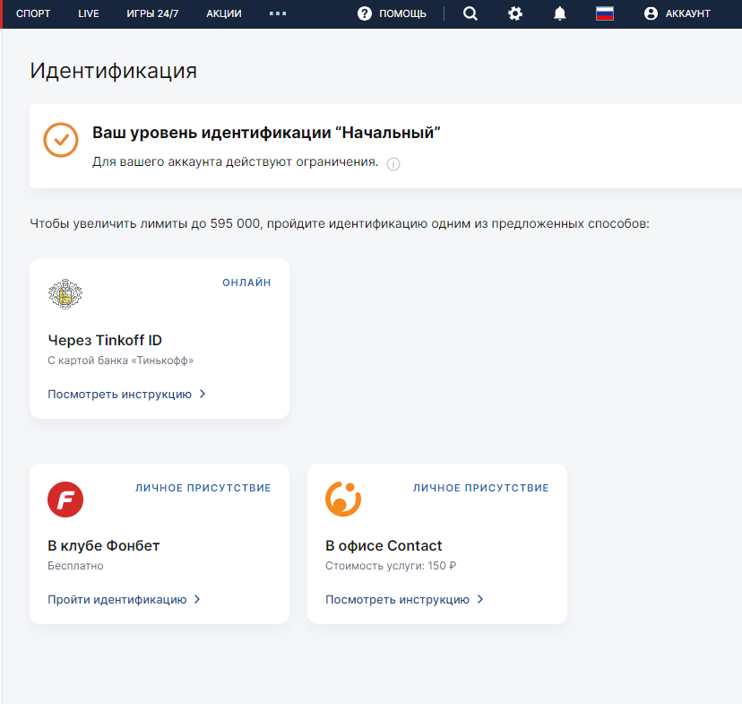The width and height of the screenshot is (742, 704).
Task: Click the red Fonbet F logo
Action: pyautogui.click(x=65, y=500)
